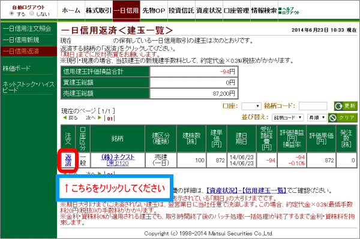This screenshot has height=239, width=360.
Task: Click the -0.10% 損益率 value
Action: (x=296, y=164)
